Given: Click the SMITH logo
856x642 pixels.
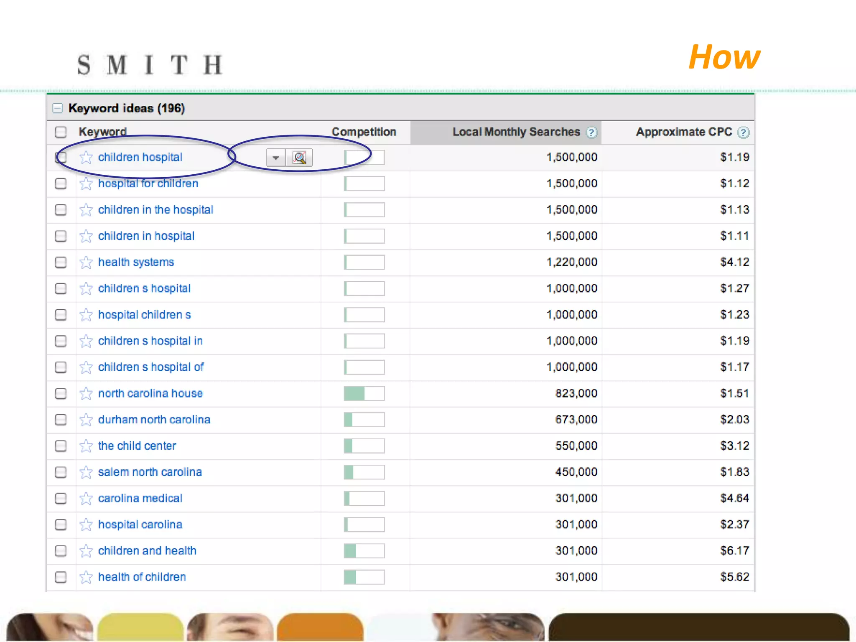Looking at the screenshot, I should 150,65.
